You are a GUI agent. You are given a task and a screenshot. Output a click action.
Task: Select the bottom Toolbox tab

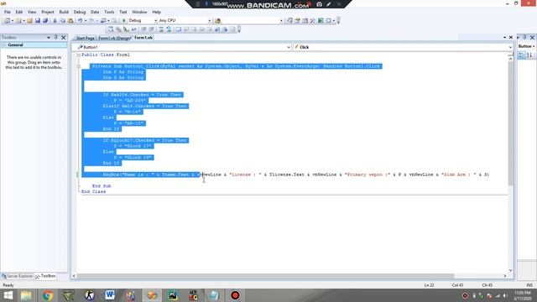pos(45,276)
